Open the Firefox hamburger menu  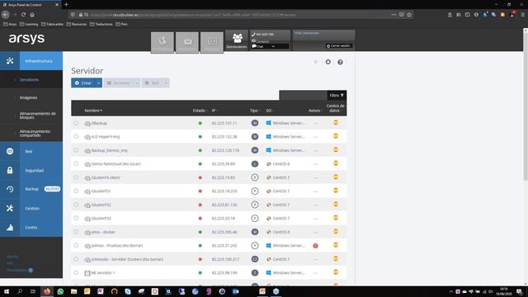(522, 15)
